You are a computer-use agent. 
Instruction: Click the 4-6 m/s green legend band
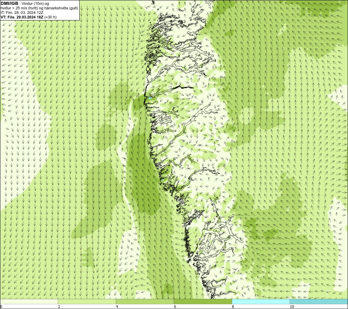145,301
